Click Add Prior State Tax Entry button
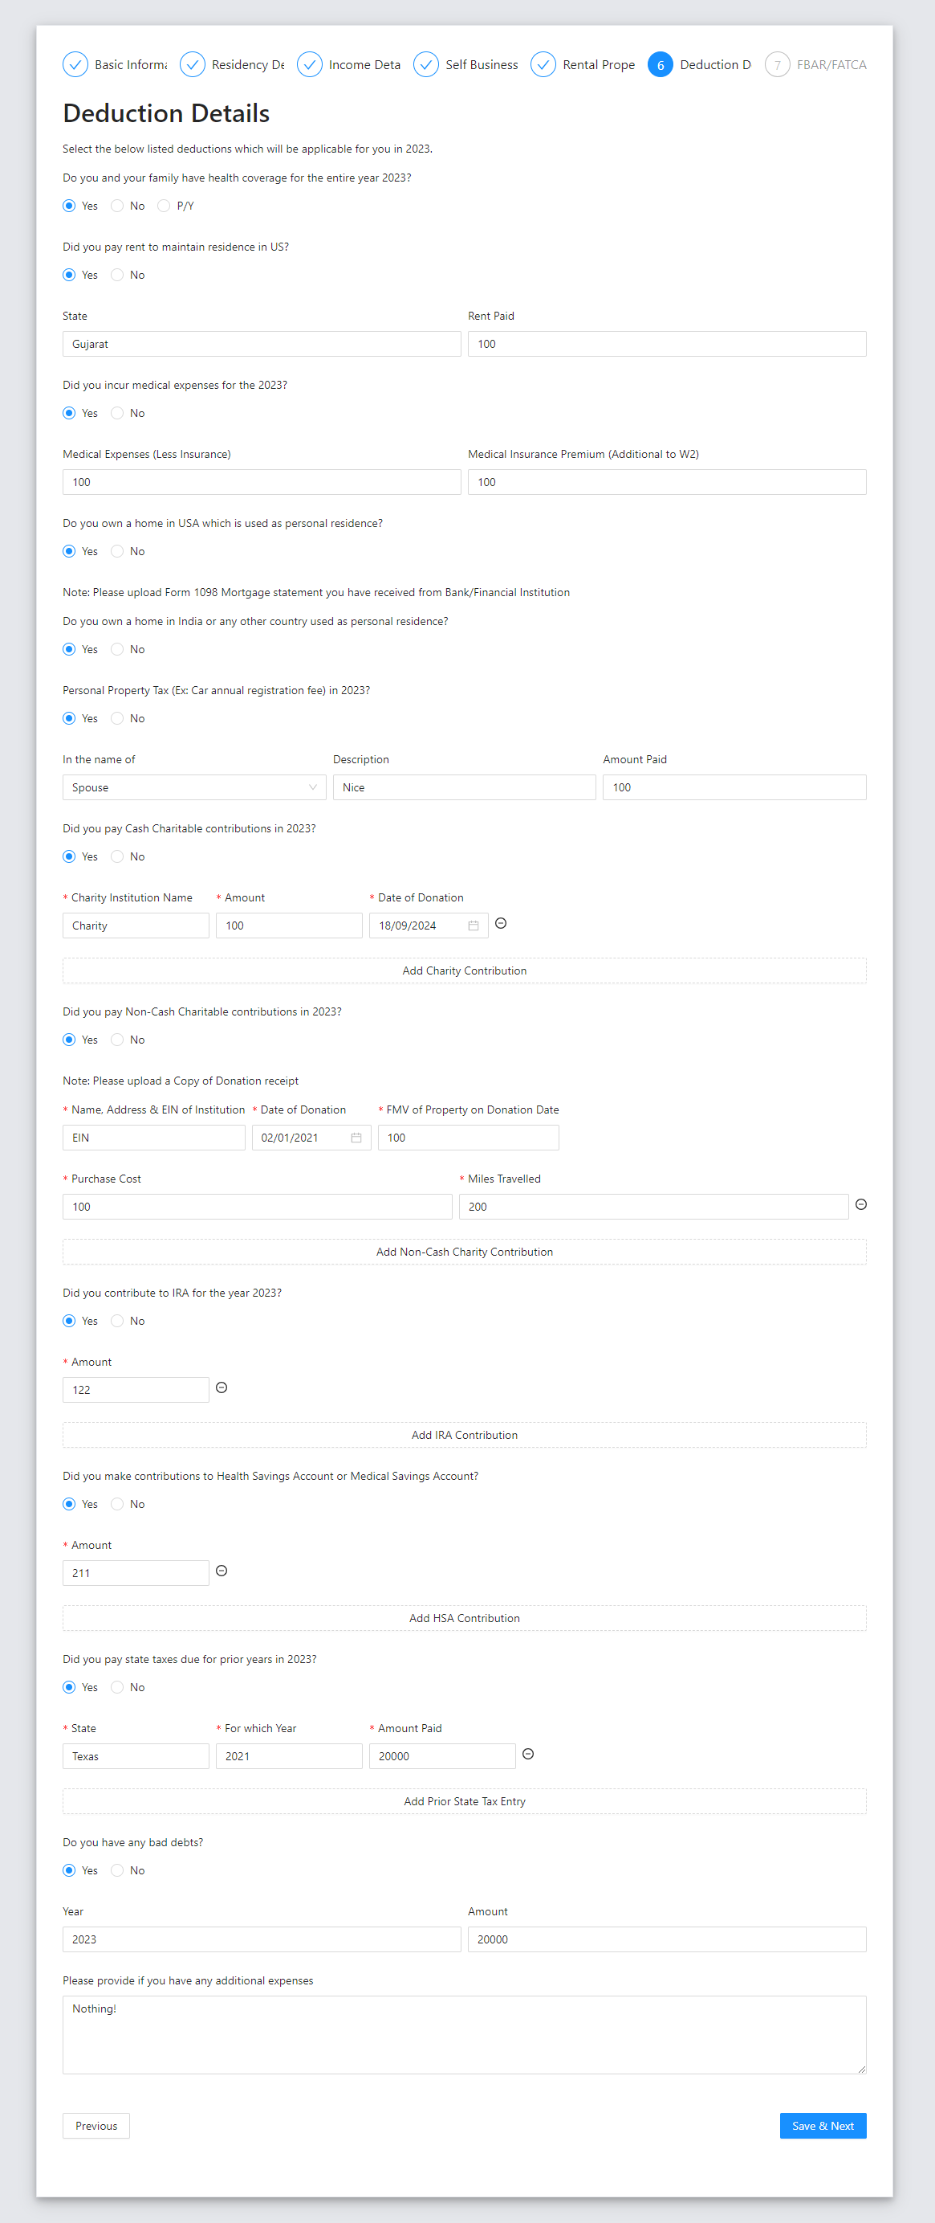This screenshot has height=2223, width=935. click(465, 1801)
